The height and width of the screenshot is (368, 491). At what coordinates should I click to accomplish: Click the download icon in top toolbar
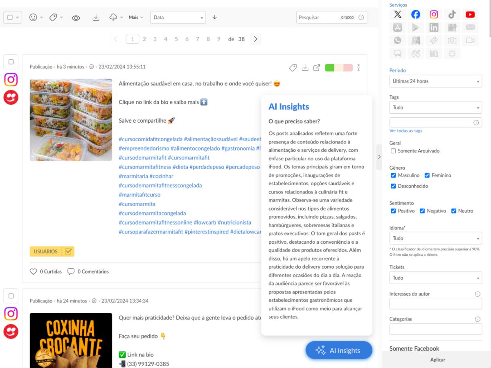point(96,18)
